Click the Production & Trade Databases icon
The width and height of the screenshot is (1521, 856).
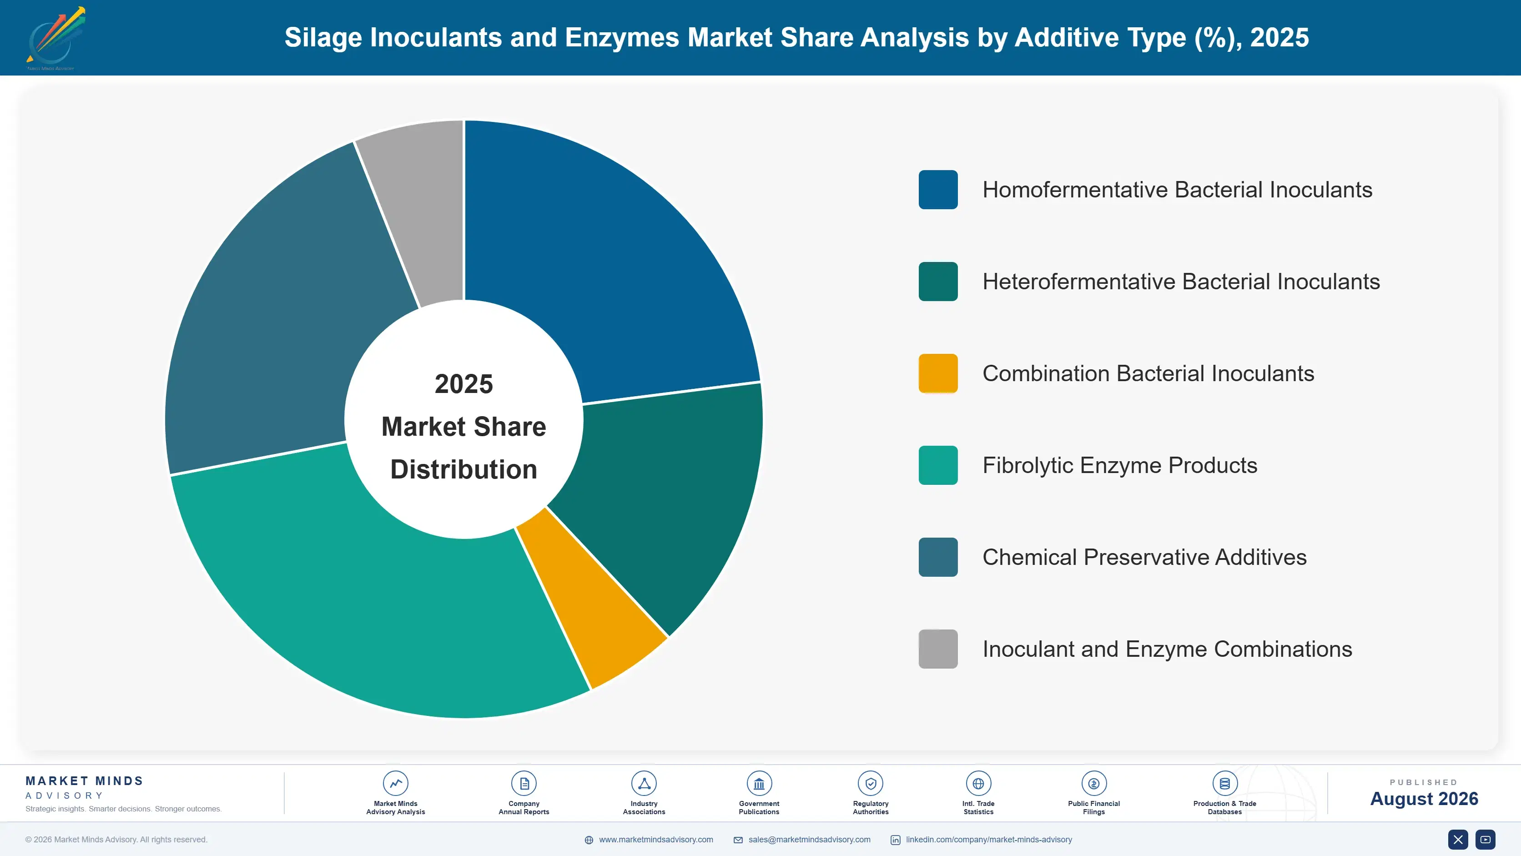[x=1224, y=783]
